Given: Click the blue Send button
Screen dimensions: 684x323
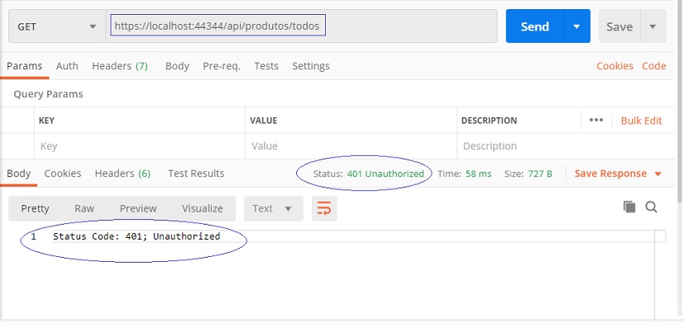Looking at the screenshot, I should click(x=535, y=26).
